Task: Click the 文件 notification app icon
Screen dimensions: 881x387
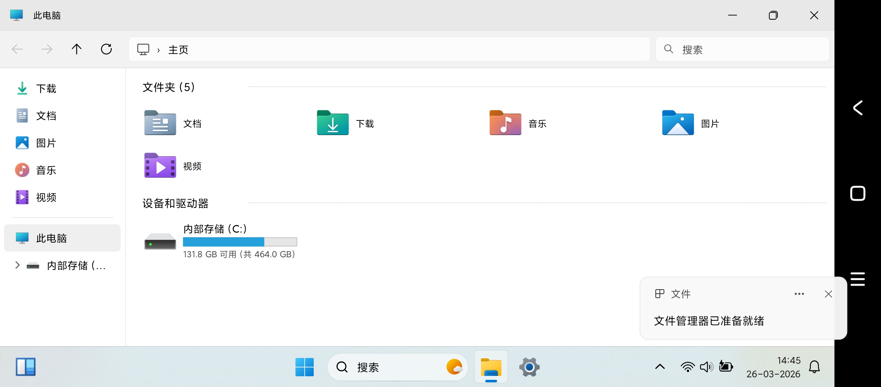Action: point(660,294)
